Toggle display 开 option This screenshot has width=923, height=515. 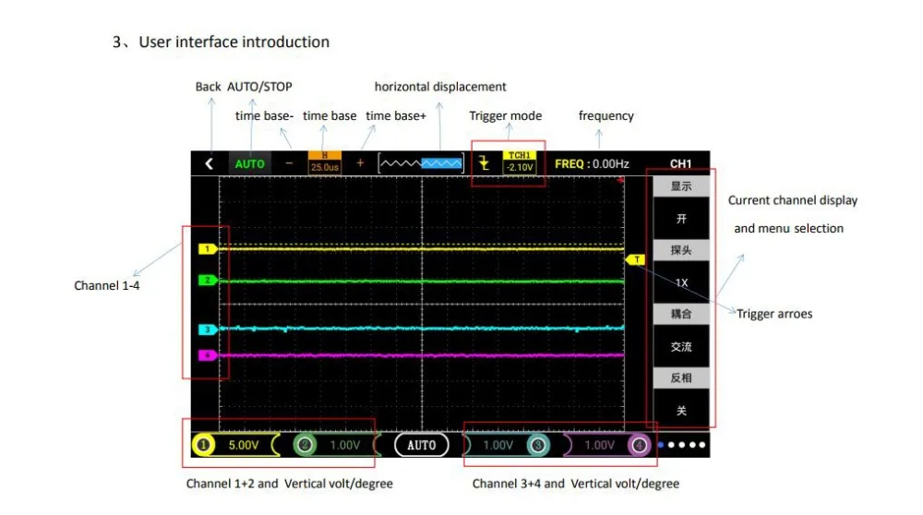tap(681, 219)
